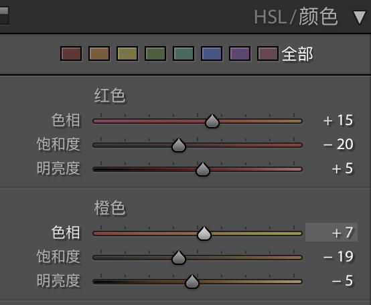Click the 红色 明亮度 slider handle
The width and height of the screenshot is (371, 305).
pos(203,169)
